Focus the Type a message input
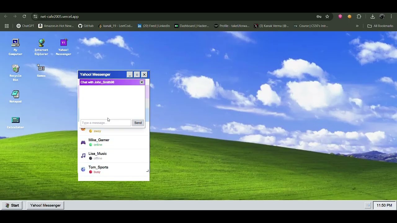Viewport: 397px width, 223px height. click(x=106, y=123)
